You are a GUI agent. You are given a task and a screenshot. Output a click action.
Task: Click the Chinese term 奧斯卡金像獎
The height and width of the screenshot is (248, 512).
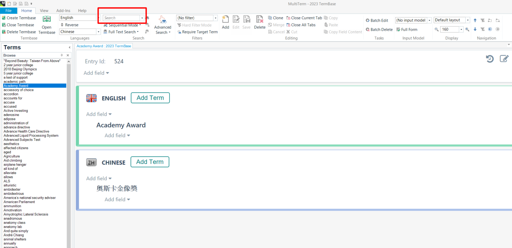[x=117, y=188]
